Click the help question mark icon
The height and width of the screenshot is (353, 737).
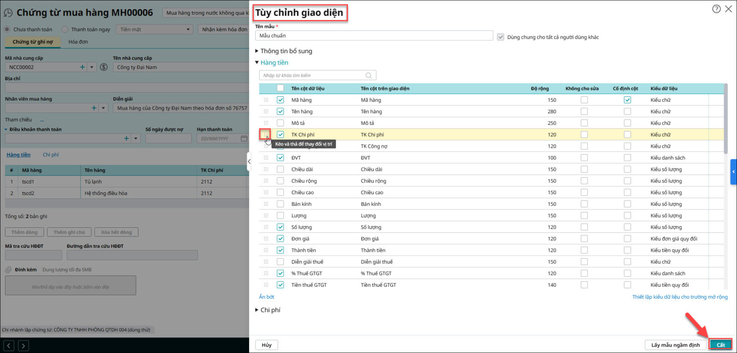point(716,9)
